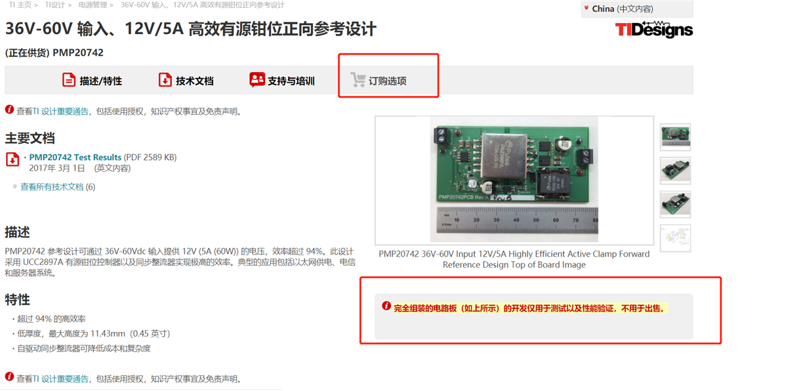Open the PMP20742 Test Results PDF link
The image size is (807, 391).
pos(75,157)
